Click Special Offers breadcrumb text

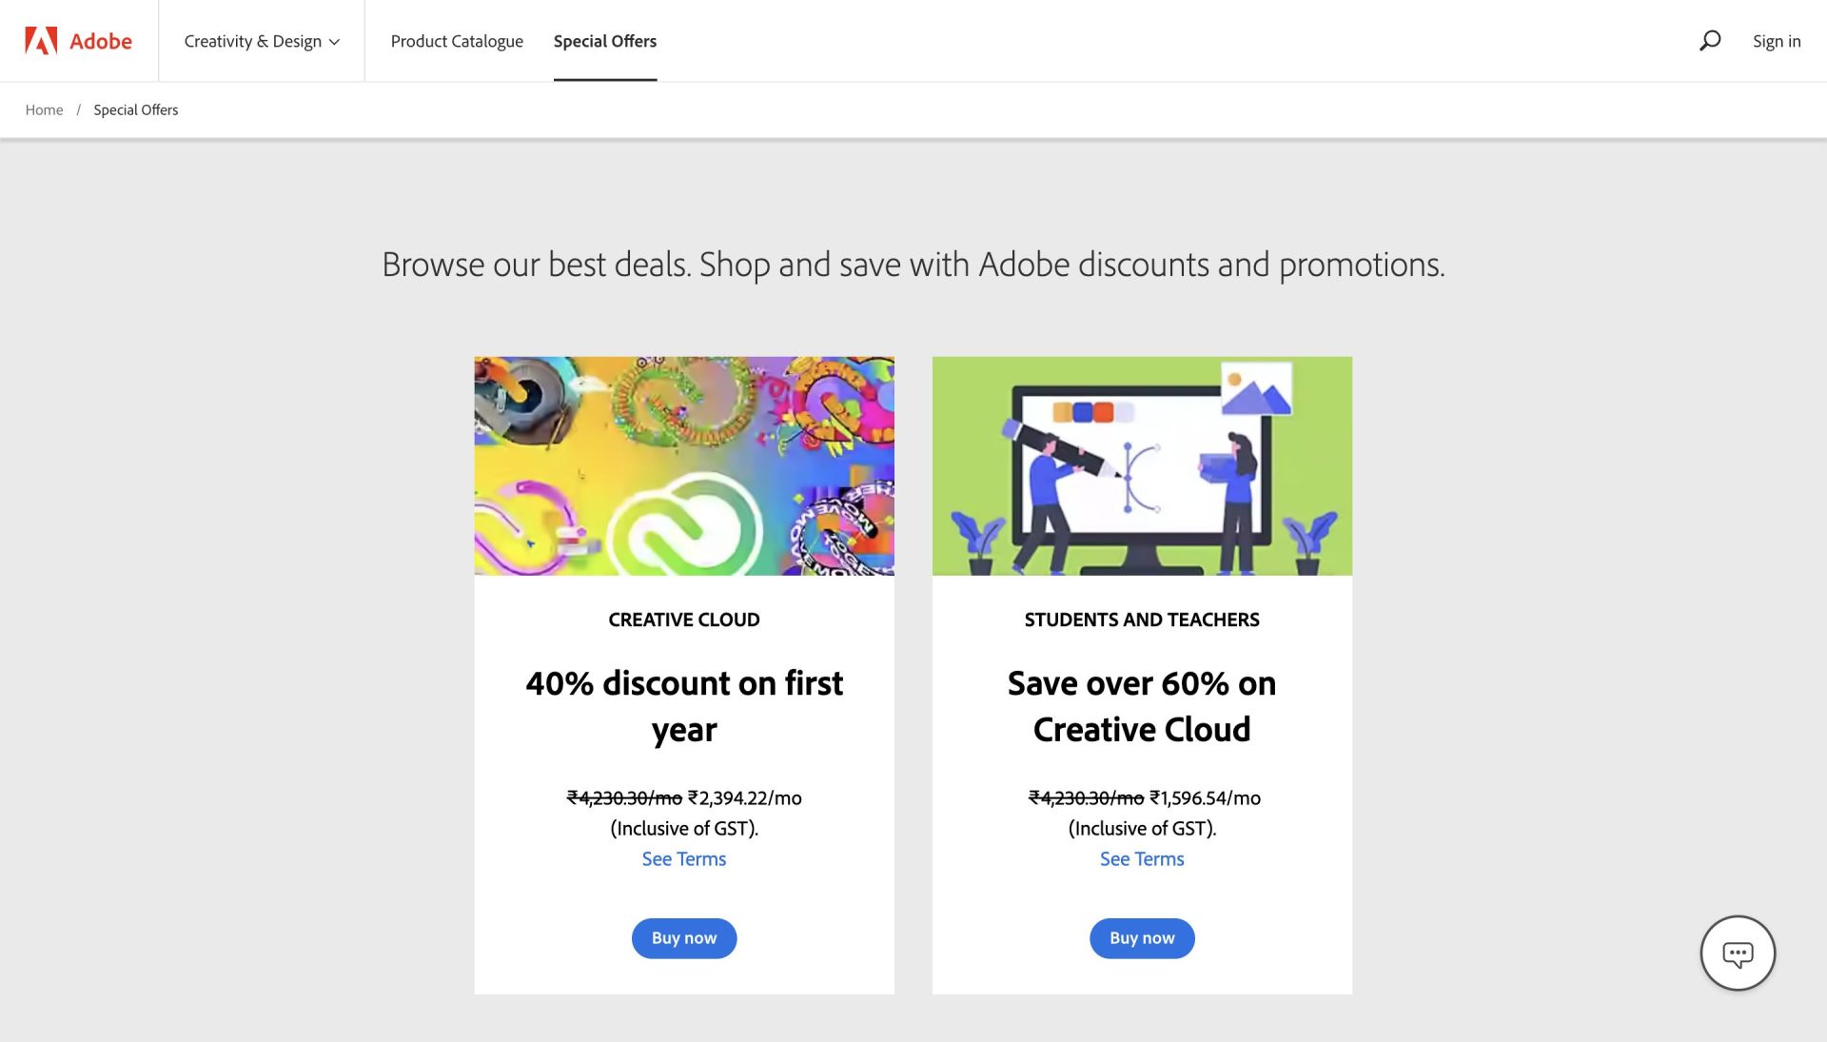pyautogui.click(x=136, y=110)
